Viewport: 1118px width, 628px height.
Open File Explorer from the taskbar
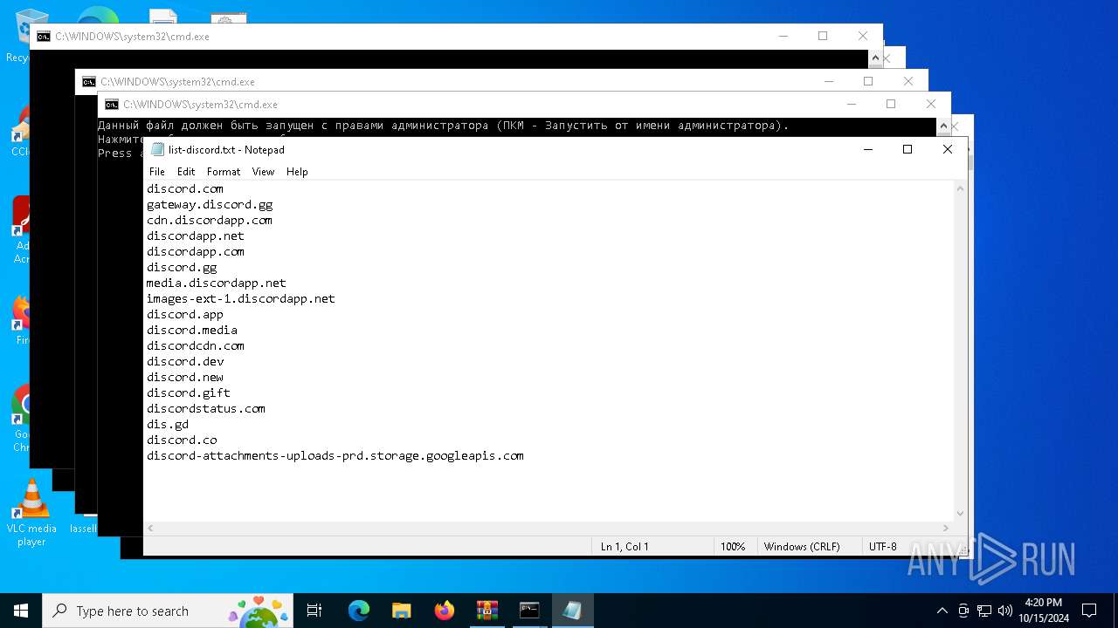tap(401, 611)
